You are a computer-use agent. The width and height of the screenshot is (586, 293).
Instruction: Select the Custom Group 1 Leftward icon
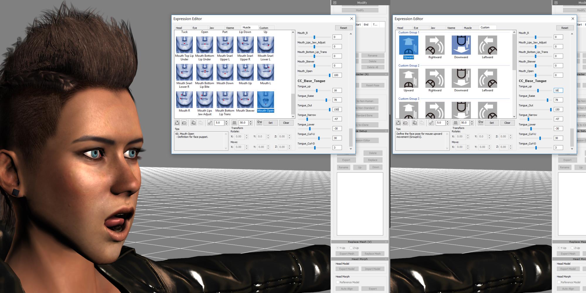pyautogui.click(x=488, y=45)
